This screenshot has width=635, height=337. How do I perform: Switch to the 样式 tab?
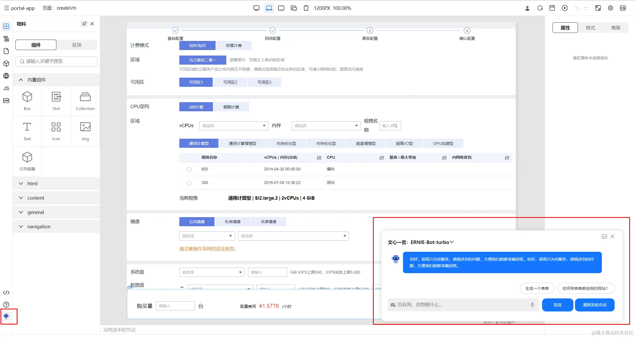click(x=590, y=28)
